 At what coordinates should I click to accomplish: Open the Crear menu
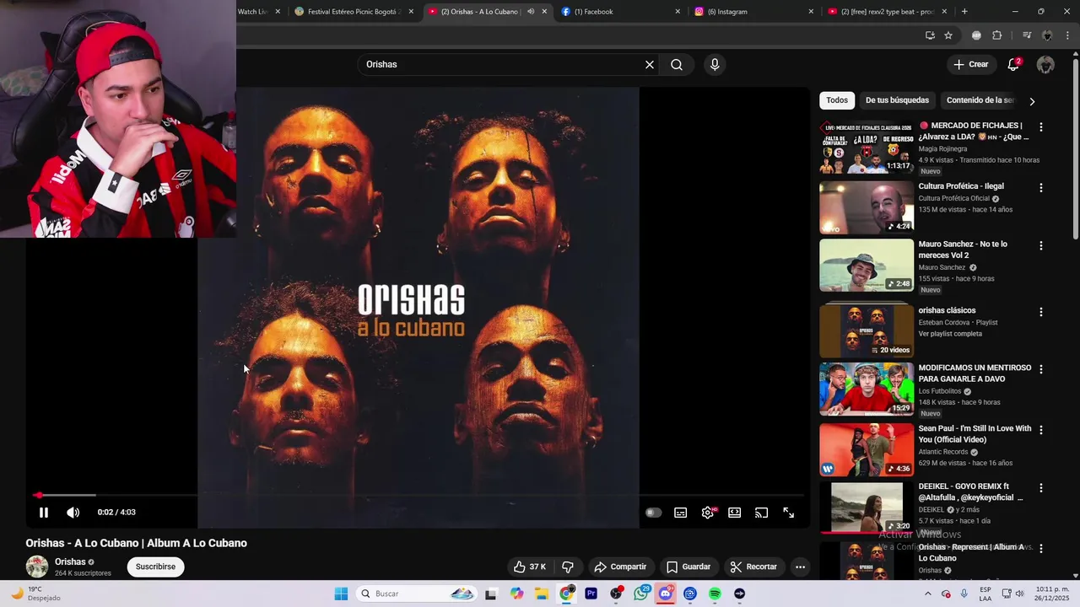coord(971,65)
